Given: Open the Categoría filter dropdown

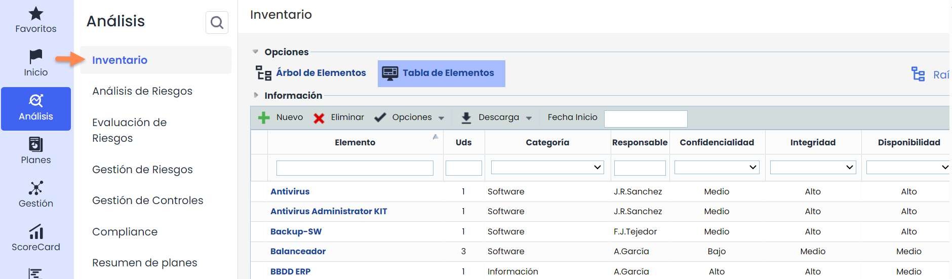Looking at the screenshot, I should tap(547, 167).
